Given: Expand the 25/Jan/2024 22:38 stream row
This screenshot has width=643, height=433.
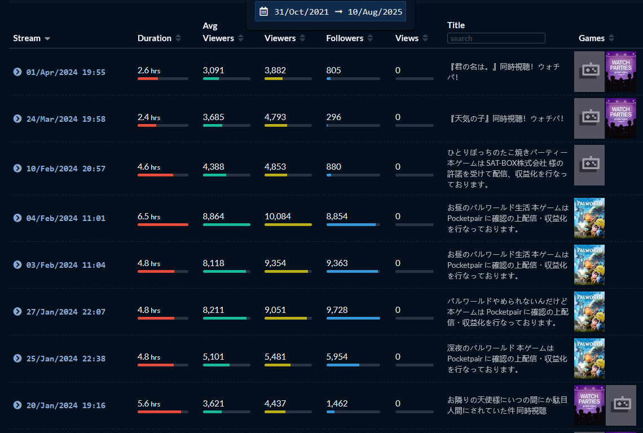Looking at the screenshot, I should (17, 358).
